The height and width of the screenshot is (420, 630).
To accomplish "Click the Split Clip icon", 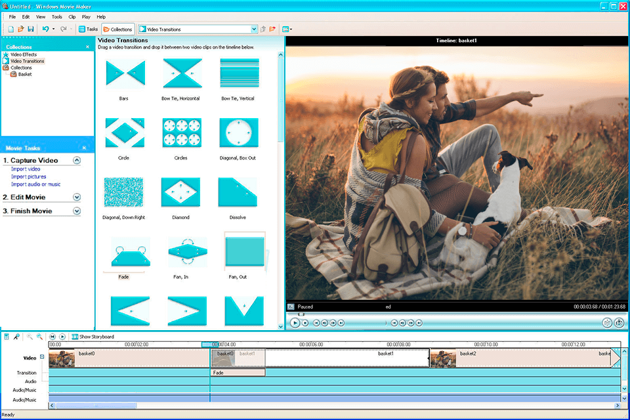I will [607, 322].
